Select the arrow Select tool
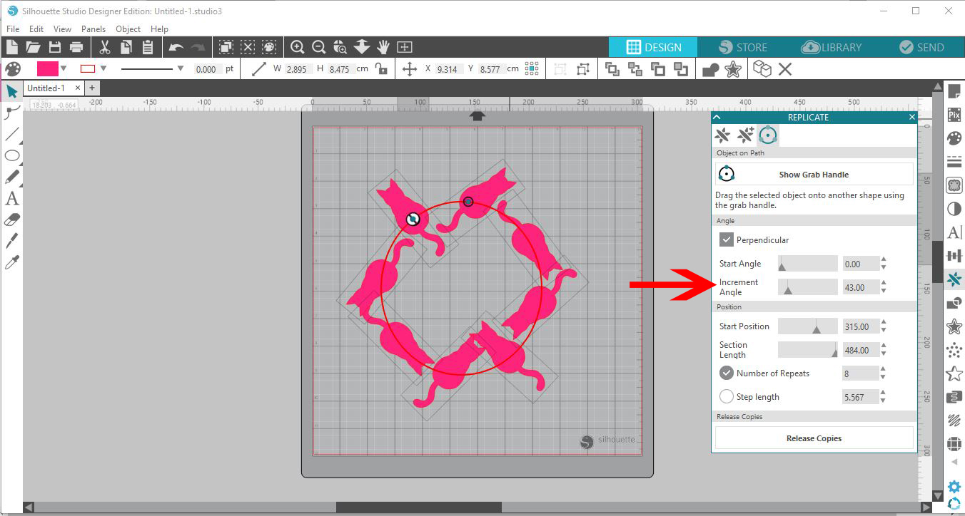Image resolution: width=965 pixels, height=516 pixels. 11,91
